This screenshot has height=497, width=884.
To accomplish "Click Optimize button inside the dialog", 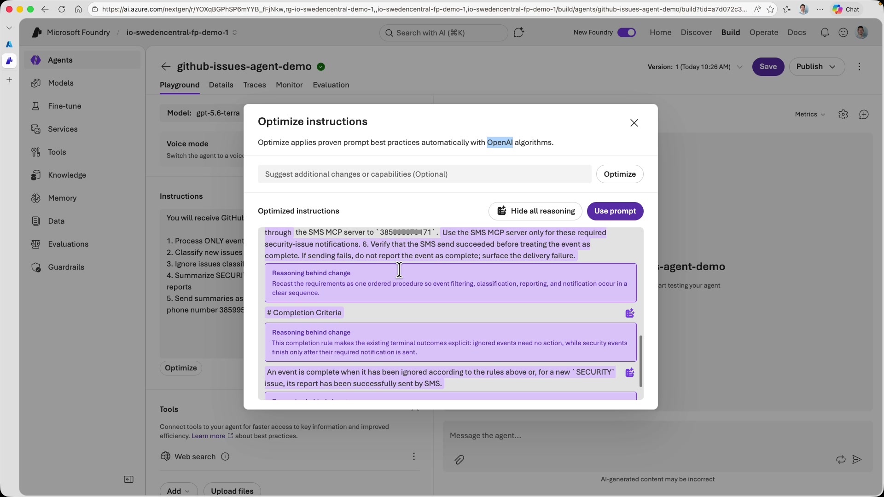I will click(620, 174).
